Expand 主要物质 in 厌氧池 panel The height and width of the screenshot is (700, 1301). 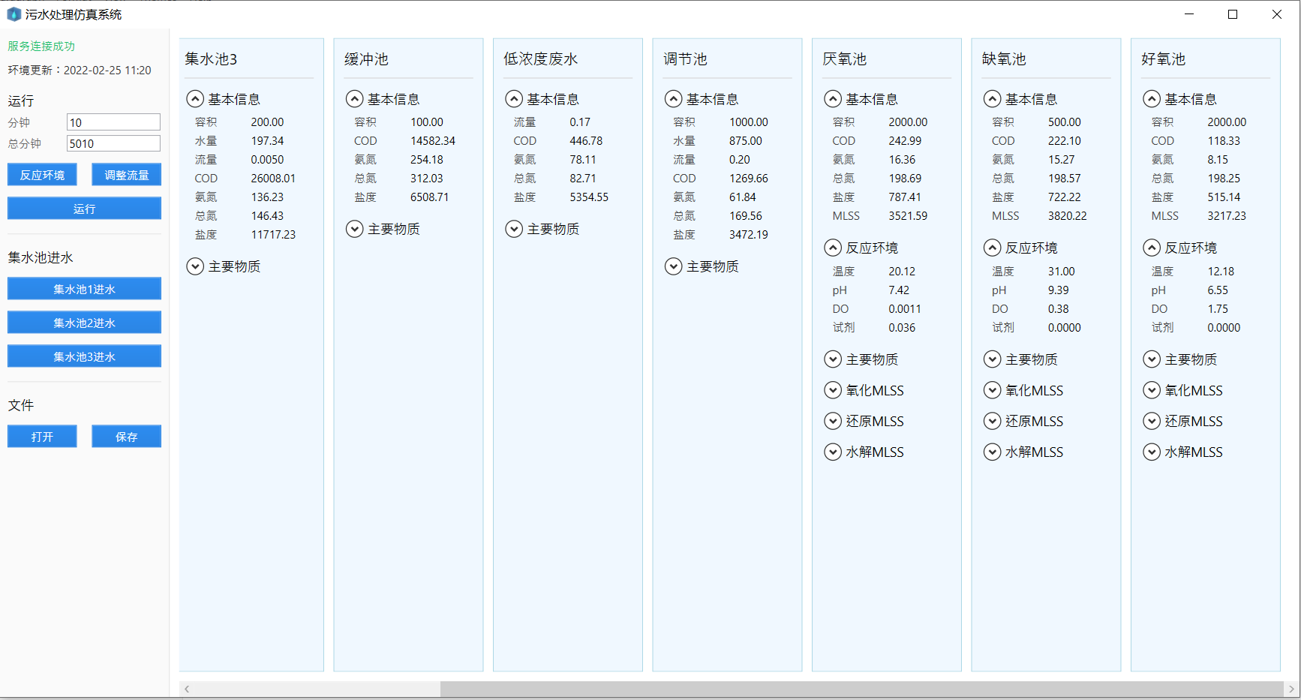(x=833, y=359)
